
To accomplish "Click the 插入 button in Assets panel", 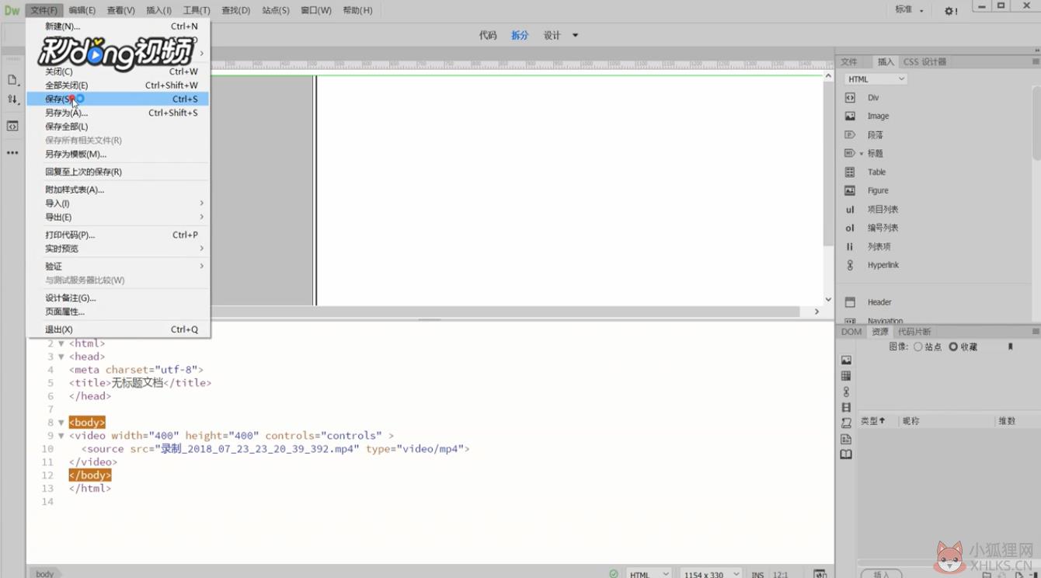I will pos(881,574).
